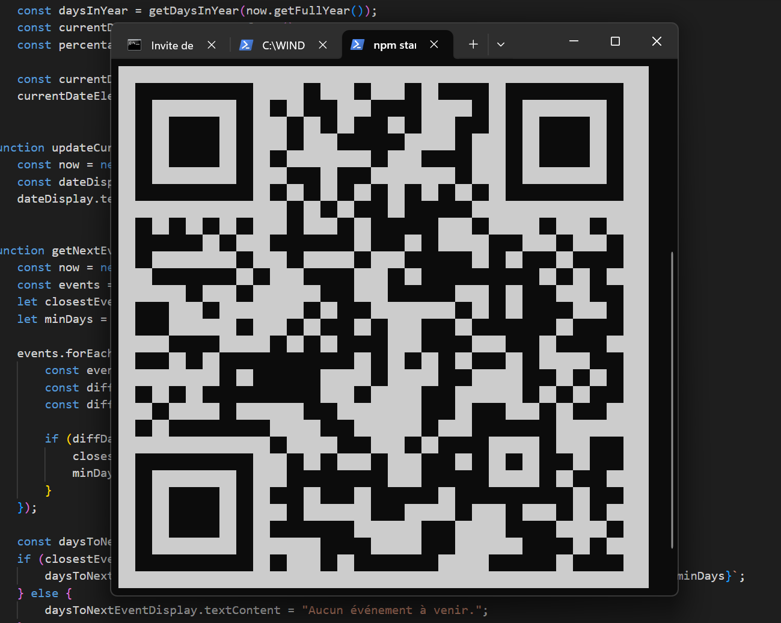Open a new terminal tab with plus
The image size is (781, 623).
pyautogui.click(x=473, y=44)
